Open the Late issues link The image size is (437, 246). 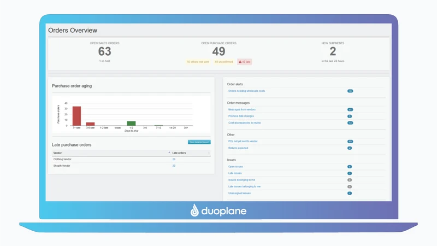pos(235,173)
